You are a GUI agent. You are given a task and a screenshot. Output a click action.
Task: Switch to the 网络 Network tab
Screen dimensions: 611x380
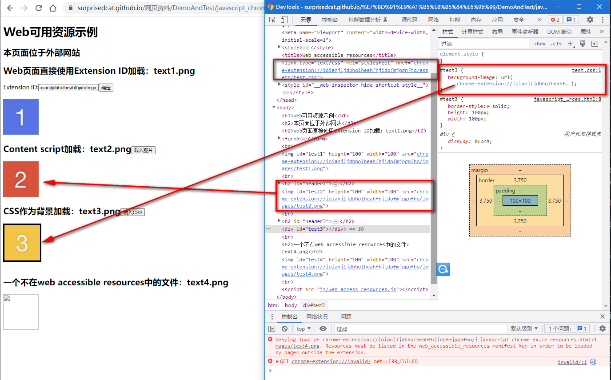(433, 20)
